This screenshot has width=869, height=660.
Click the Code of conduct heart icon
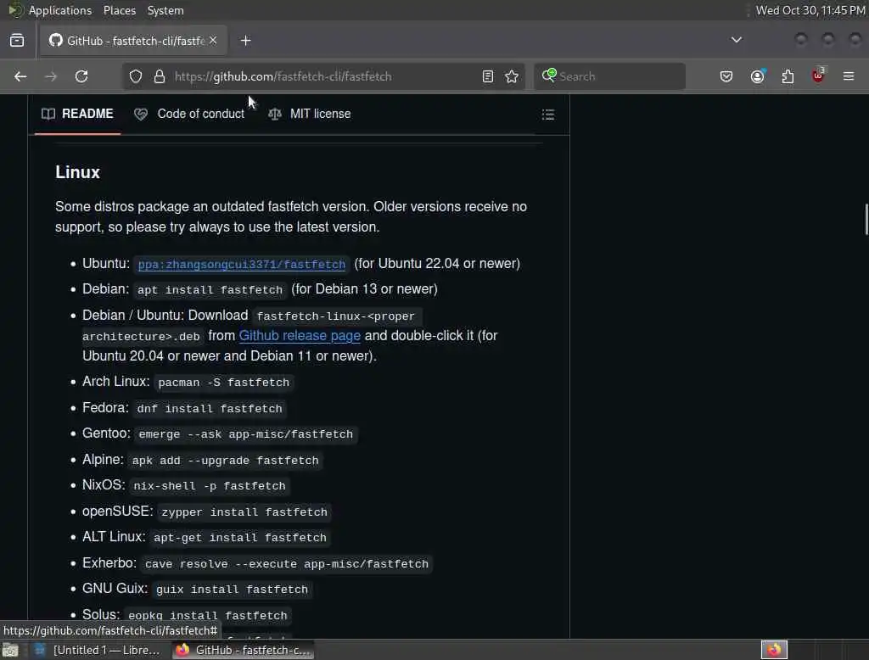[141, 115]
